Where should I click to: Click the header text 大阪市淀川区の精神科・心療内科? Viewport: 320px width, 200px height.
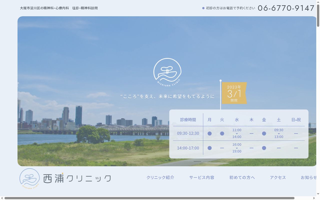(x=44, y=8)
